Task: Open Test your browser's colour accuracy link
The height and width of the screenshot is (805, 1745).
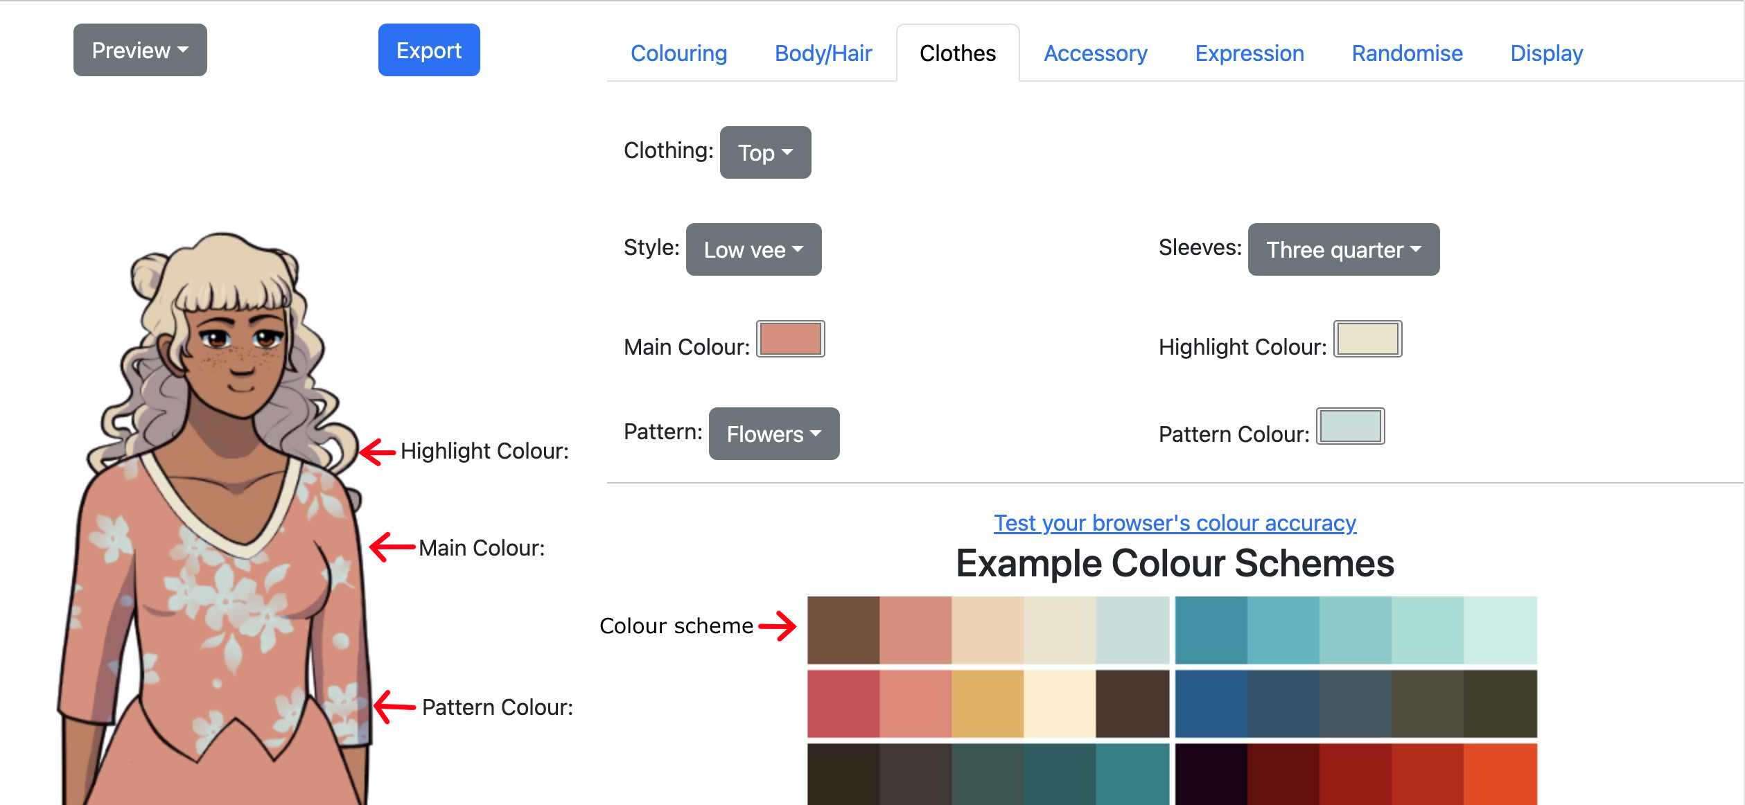Action: click(1175, 523)
